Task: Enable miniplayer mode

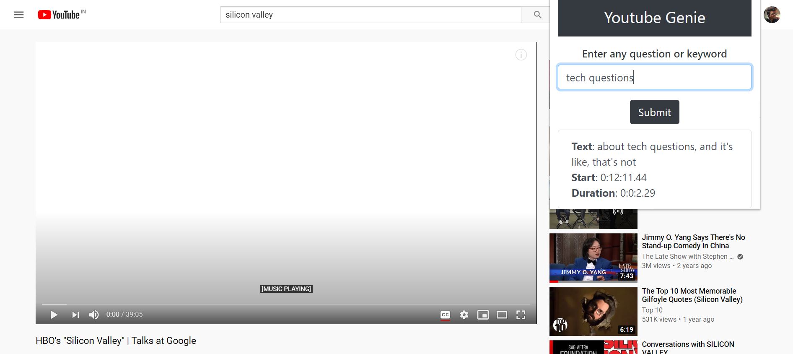Action: tap(483, 315)
